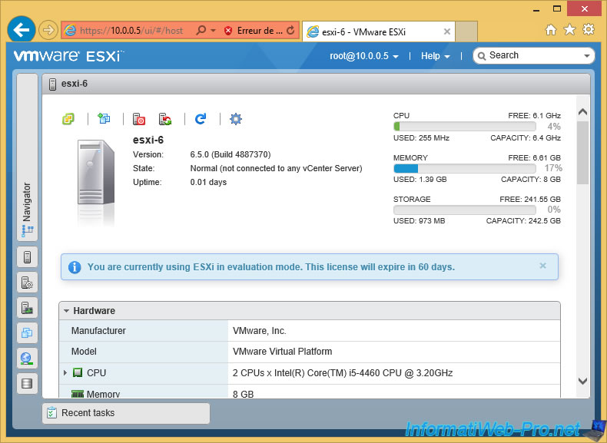The image size is (607, 443).
Task: Click the info icon in the evaluation banner
Action: (x=75, y=267)
